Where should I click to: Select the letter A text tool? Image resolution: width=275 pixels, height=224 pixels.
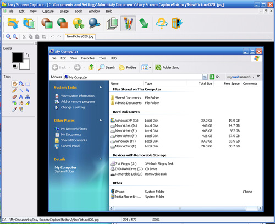click(x=21, y=97)
